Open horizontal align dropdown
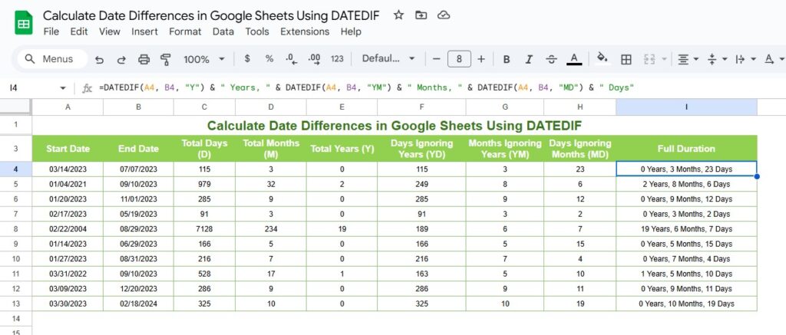The width and height of the screenshot is (786, 335). pos(689,59)
